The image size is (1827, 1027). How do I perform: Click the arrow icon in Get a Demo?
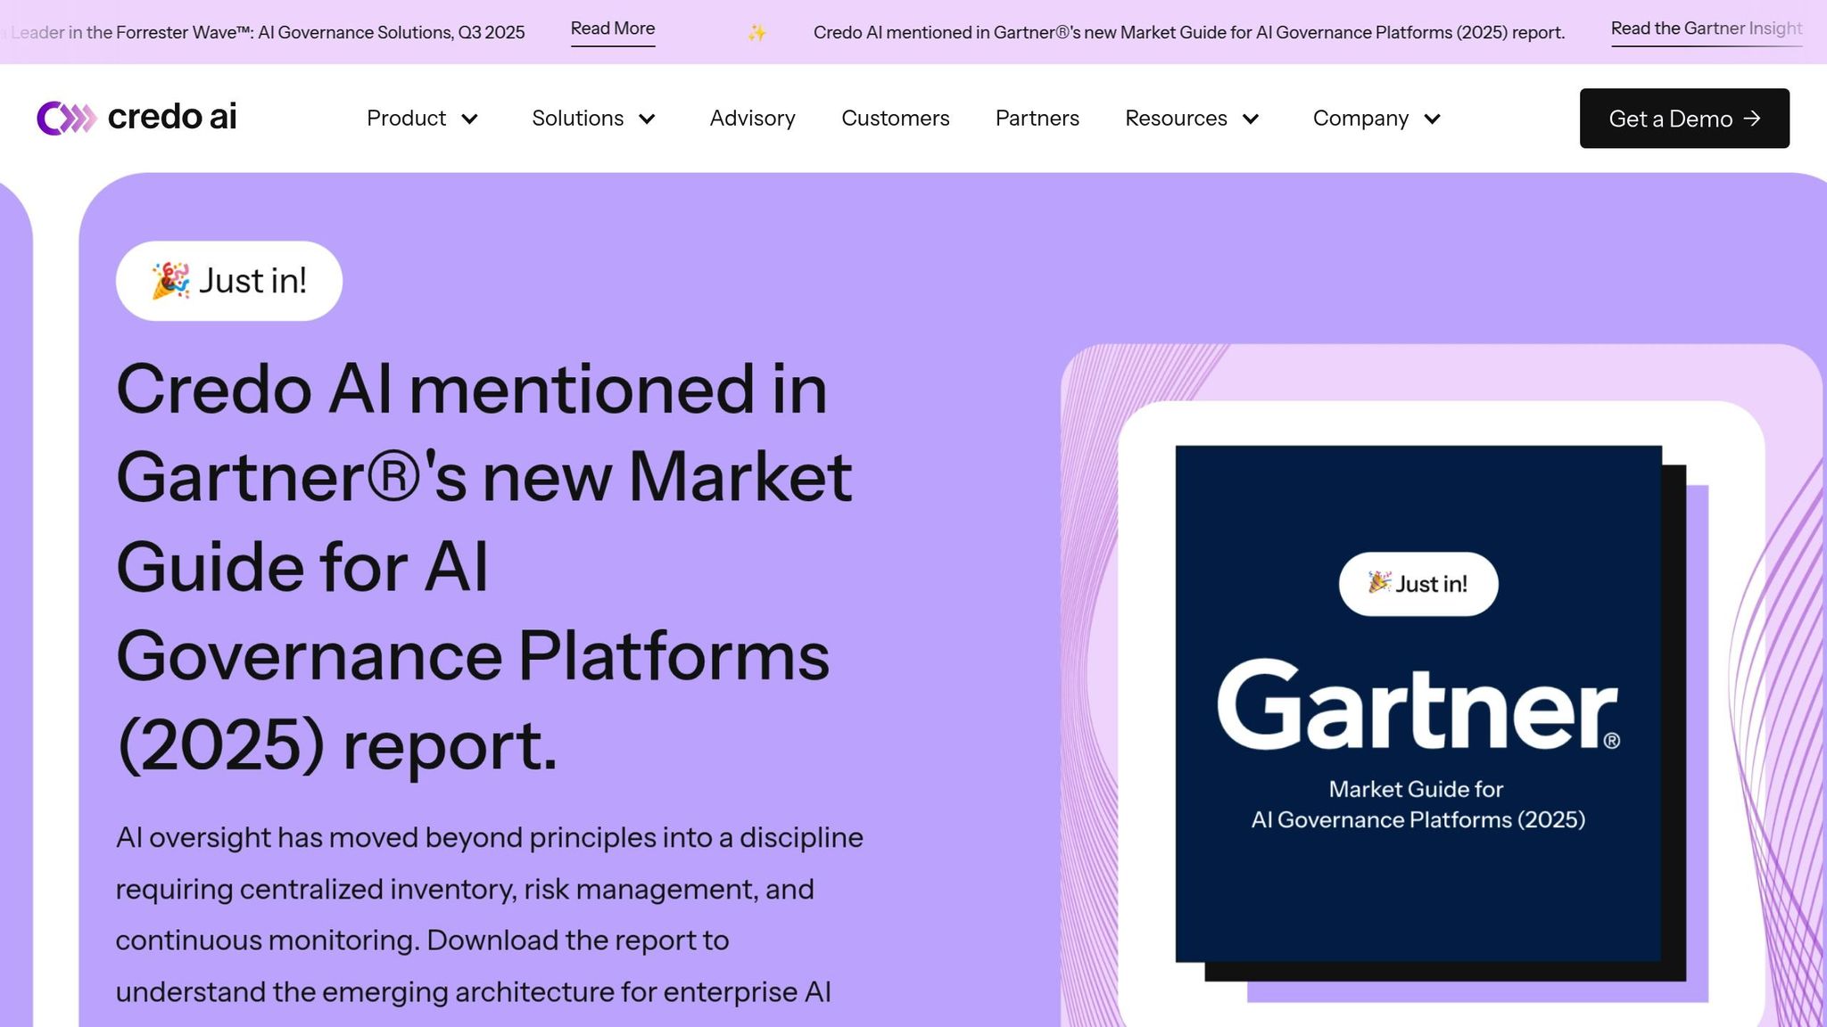[1752, 119]
